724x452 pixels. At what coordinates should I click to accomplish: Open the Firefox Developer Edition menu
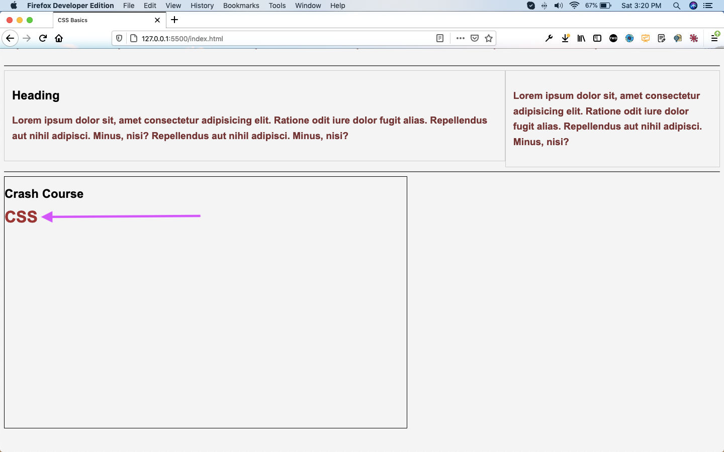pyautogui.click(x=70, y=6)
